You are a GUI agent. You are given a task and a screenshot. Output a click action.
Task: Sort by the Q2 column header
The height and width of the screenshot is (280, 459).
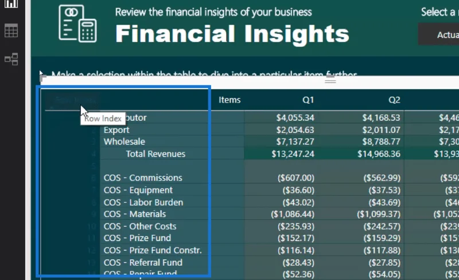[394, 100]
